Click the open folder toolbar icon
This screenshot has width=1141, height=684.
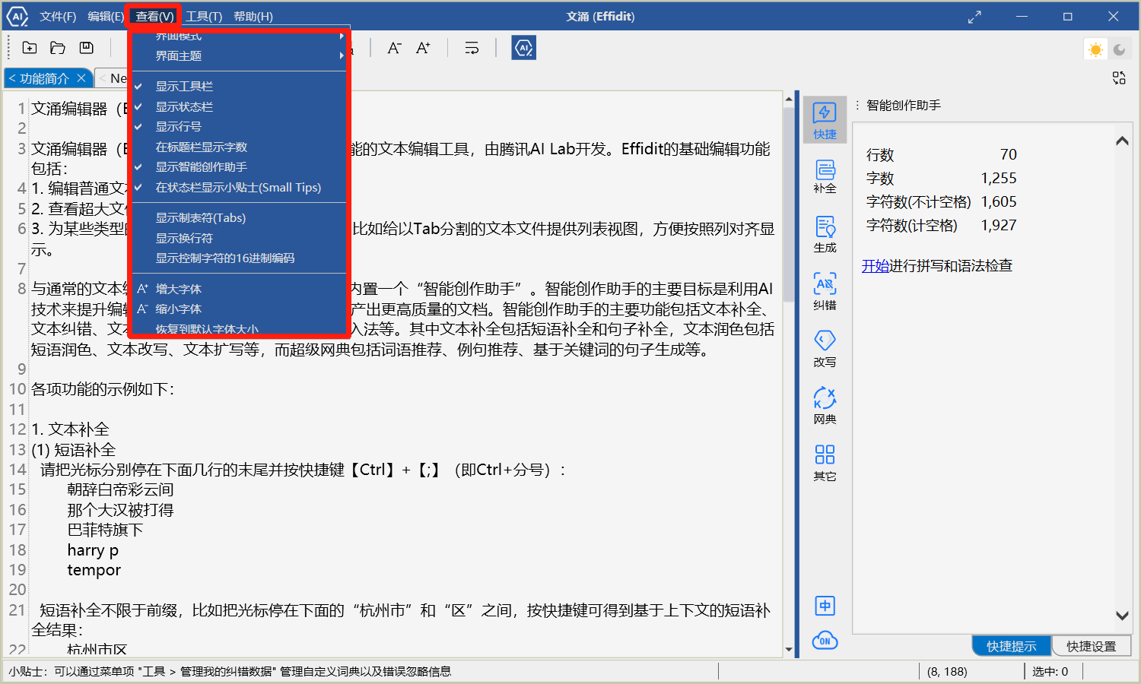tap(58, 48)
